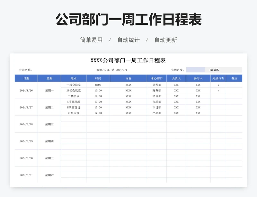Click the 12:00 time cell
Image resolution: width=257 pixels, height=197 pixels.
98,96
